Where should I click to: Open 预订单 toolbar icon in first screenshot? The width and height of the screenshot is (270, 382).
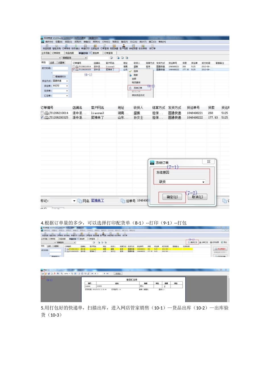click(x=152, y=46)
